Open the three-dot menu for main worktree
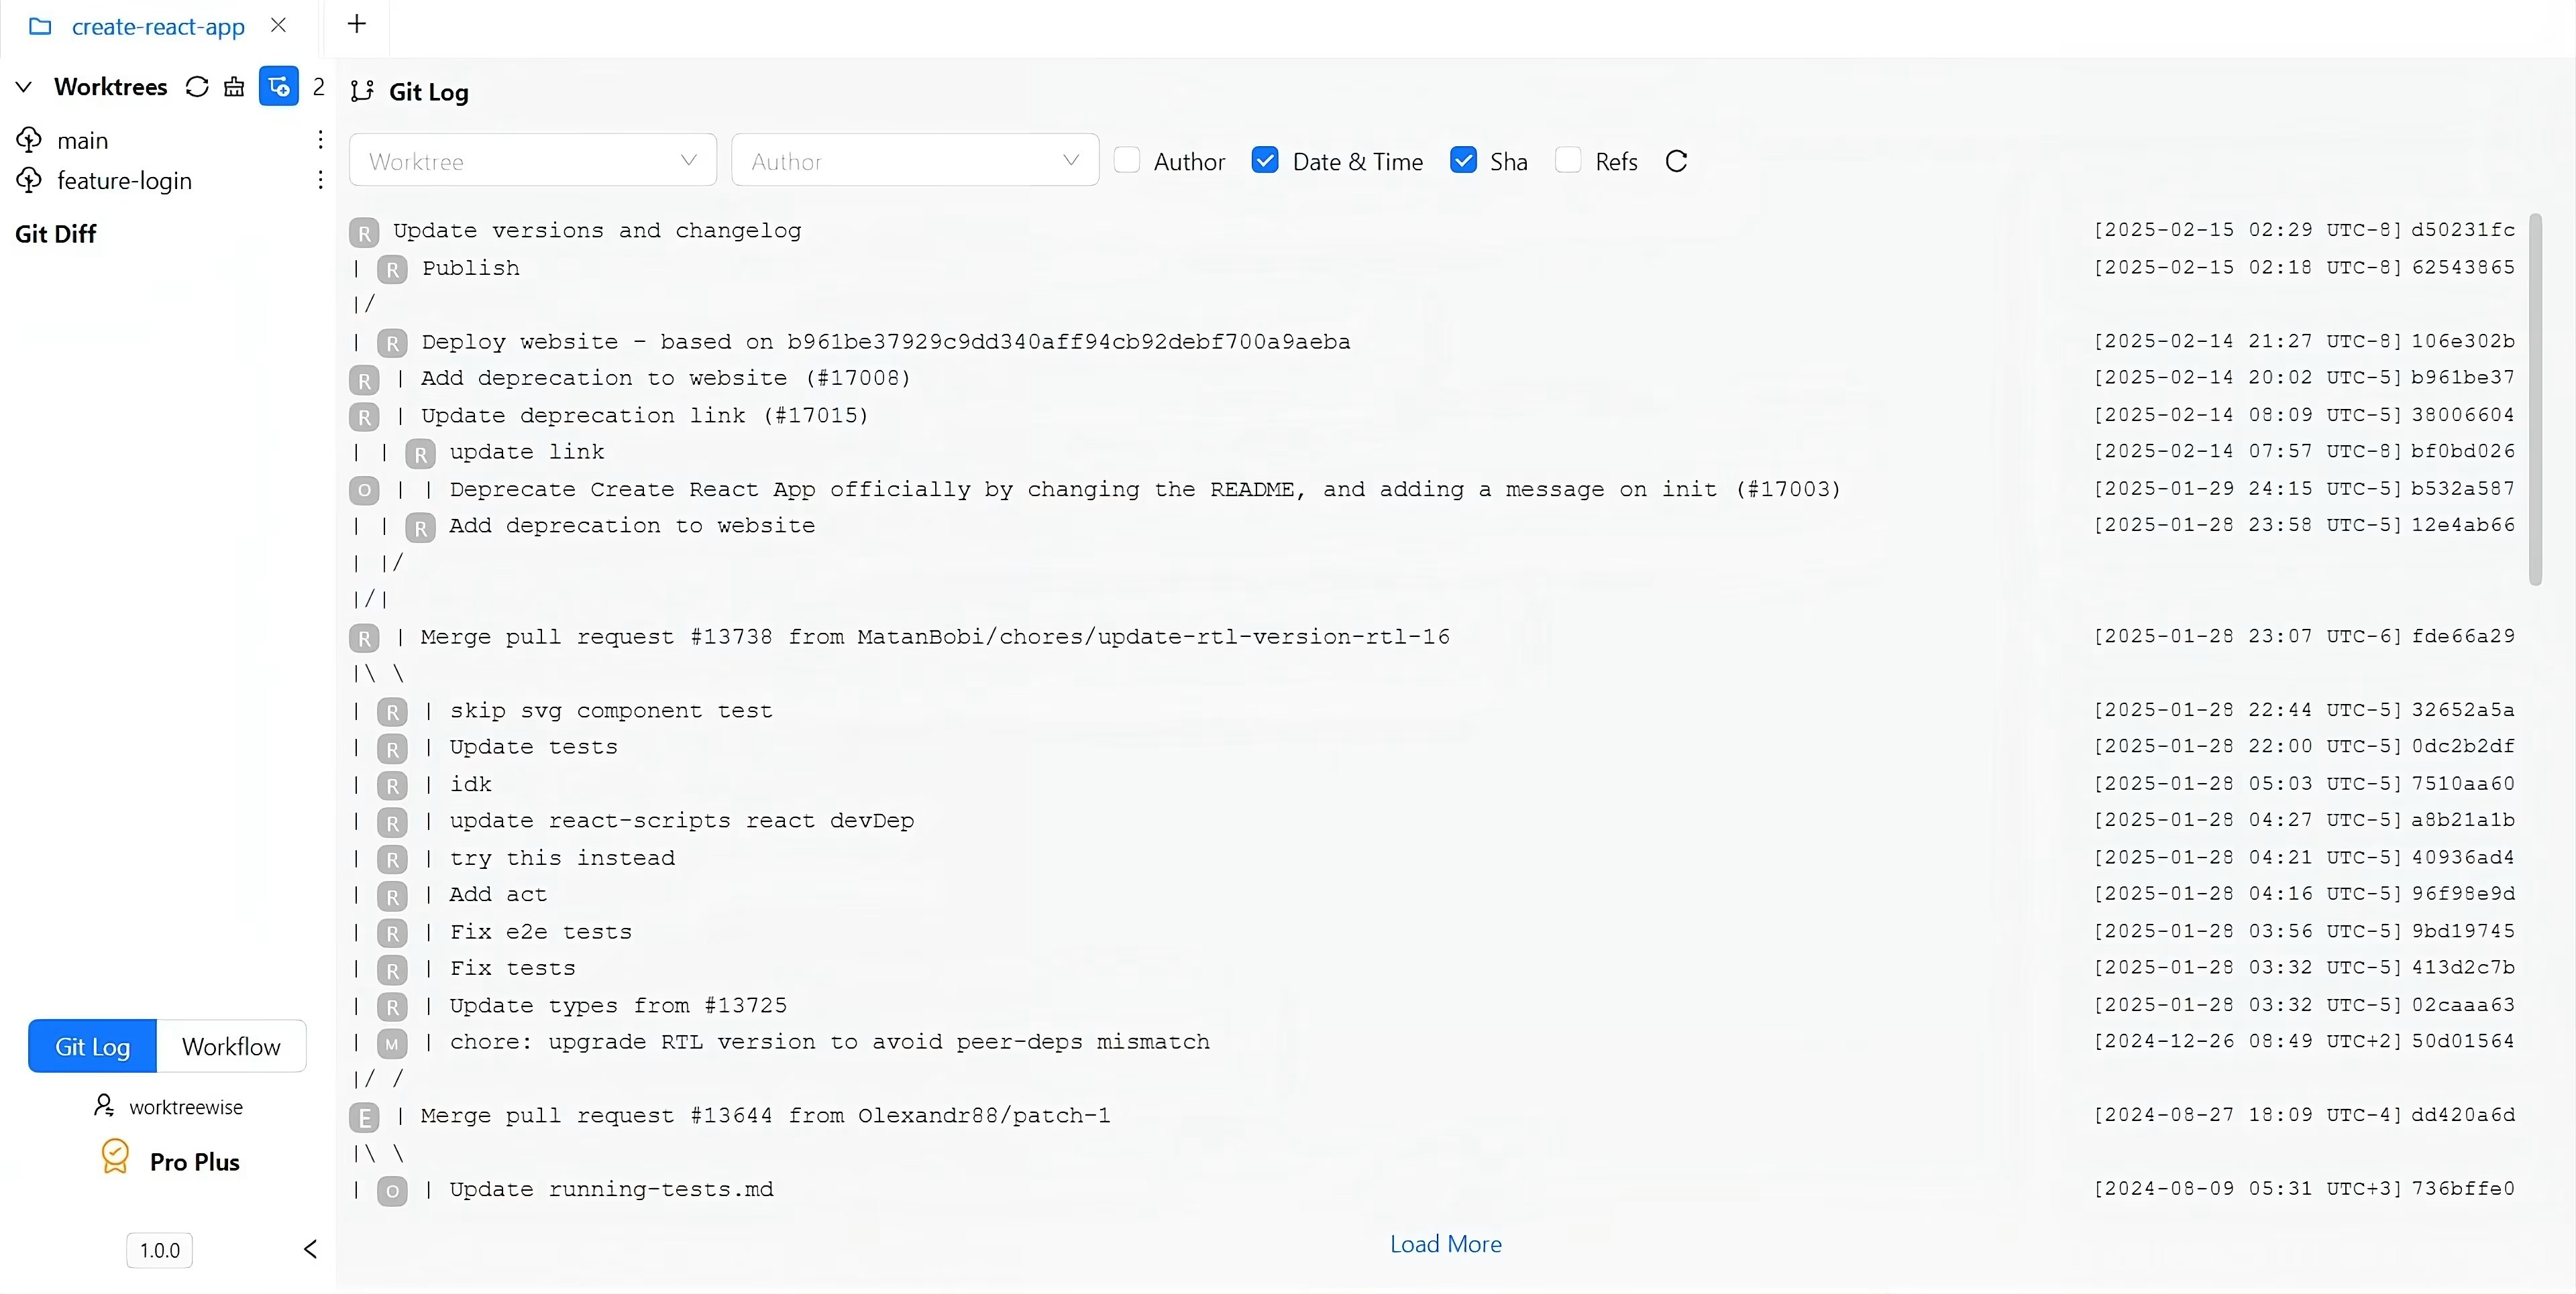Image resolution: width=2576 pixels, height=1294 pixels. point(320,140)
